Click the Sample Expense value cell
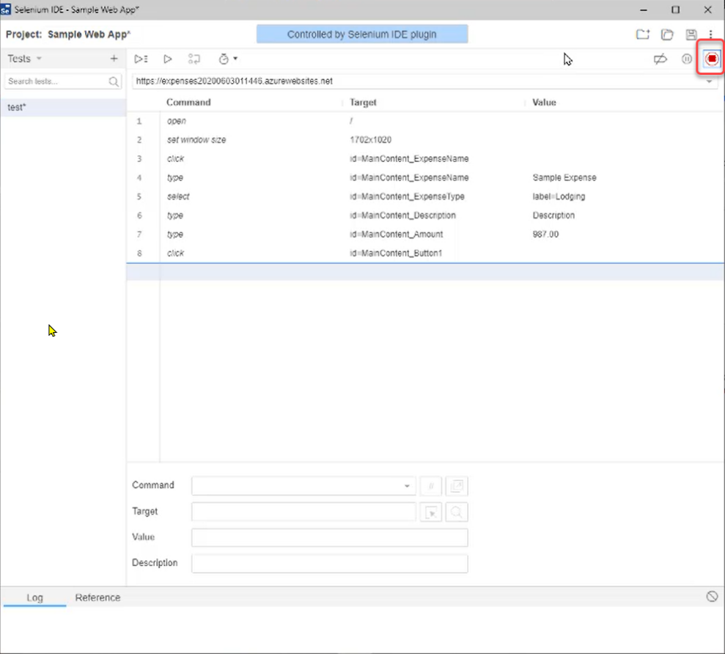 click(x=564, y=177)
